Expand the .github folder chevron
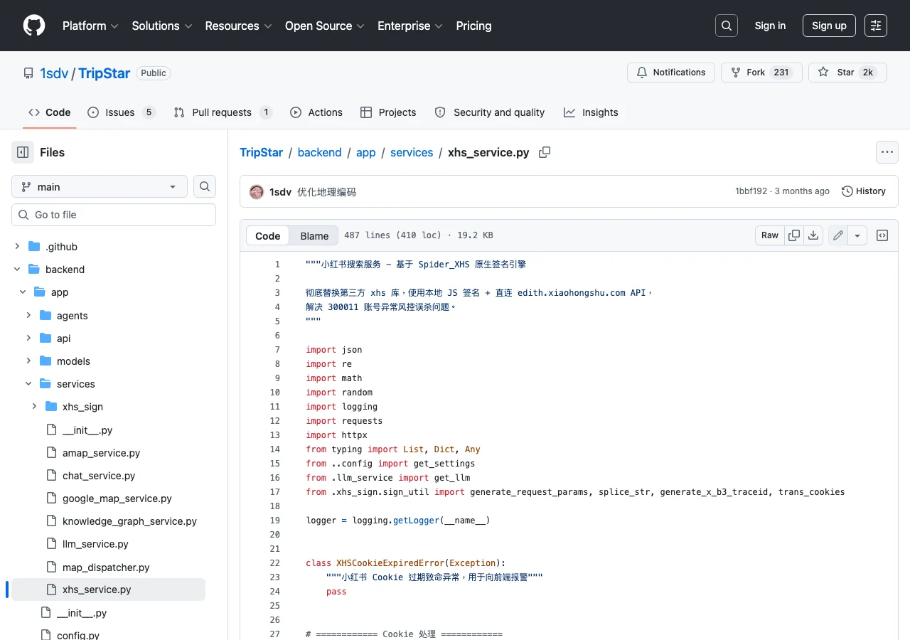Image resolution: width=910 pixels, height=640 pixels. (17, 247)
